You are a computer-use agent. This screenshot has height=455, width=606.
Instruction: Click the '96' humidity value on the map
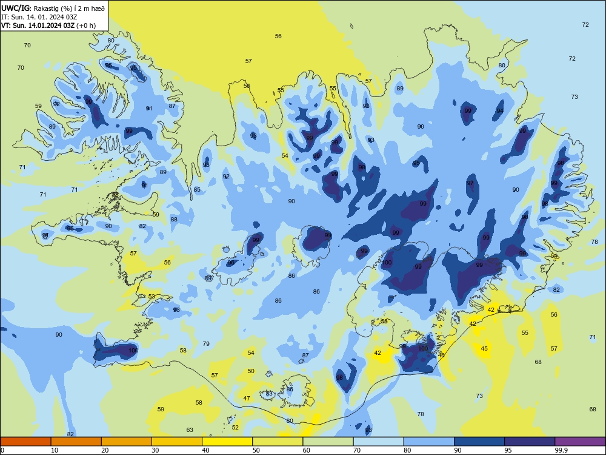click(x=231, y=262)
